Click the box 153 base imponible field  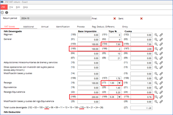pos(88,44)
